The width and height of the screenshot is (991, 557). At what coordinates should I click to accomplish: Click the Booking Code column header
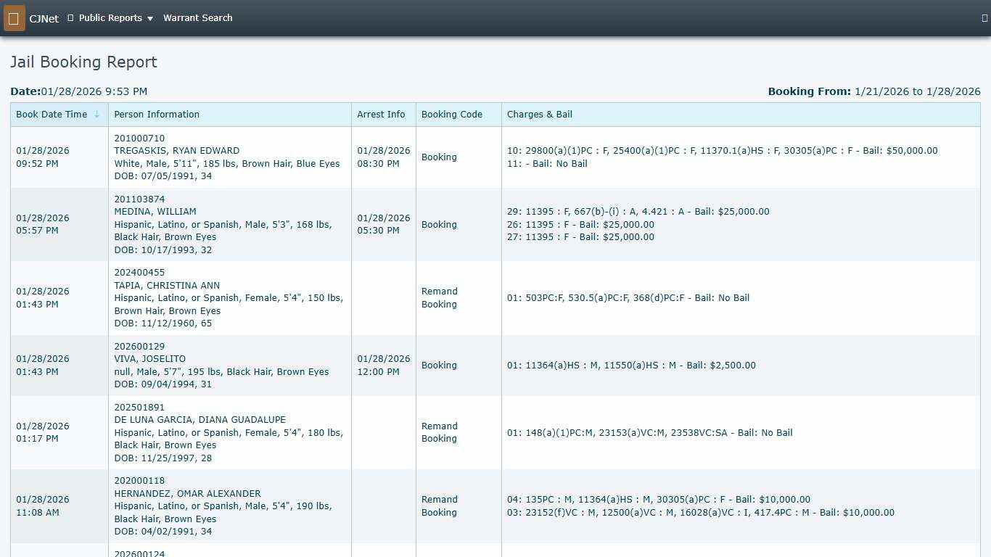tap(451, 114)
